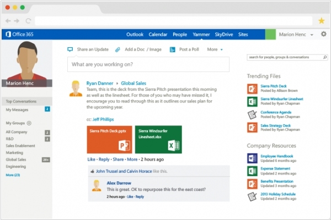Viewport: 331px width, 220px height.
Task: Open the settings gear icon
Action: click(x=324, y=34)
